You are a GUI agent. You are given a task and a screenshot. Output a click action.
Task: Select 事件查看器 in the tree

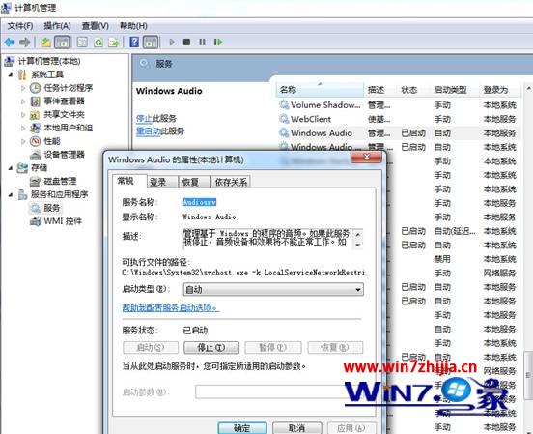coord(64,101)
